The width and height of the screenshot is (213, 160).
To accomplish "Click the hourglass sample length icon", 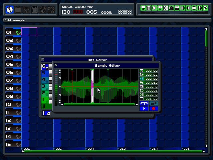I will (141, 71).
